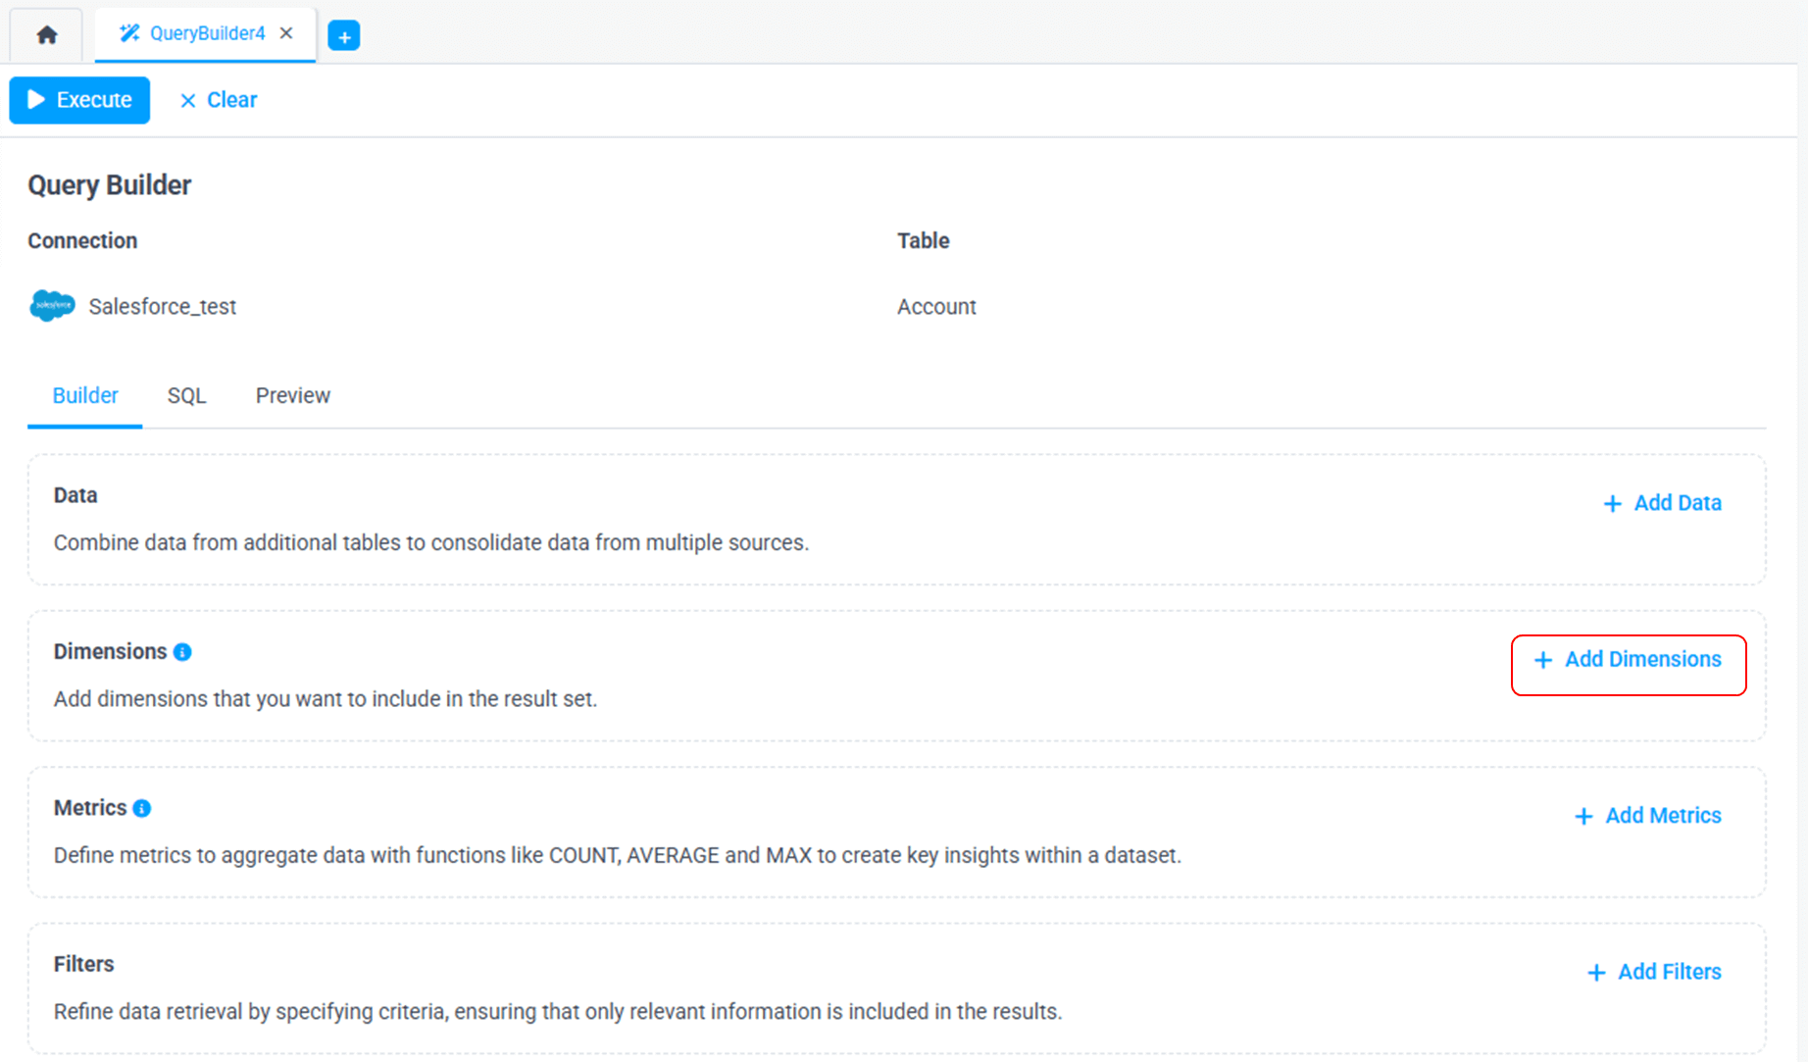Click the plus icon beside Add Data

(1612, 504)
